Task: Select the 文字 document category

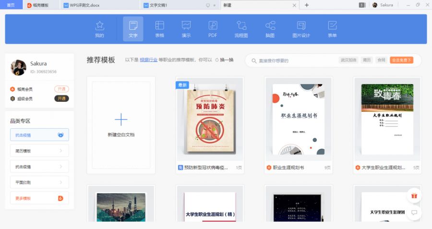Action: pos(133,29)
